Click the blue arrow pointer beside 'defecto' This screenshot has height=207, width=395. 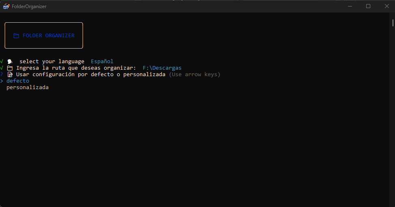tap(2, 81)
